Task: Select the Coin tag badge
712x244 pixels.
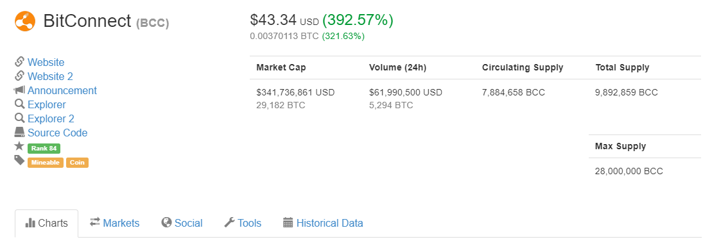Action: tap(77, 163)
